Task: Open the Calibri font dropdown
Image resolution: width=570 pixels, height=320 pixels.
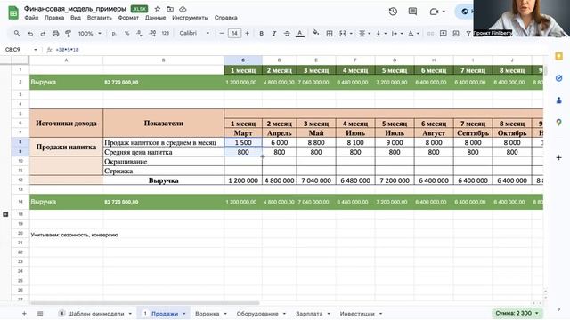Action: [x=194, y=34]
